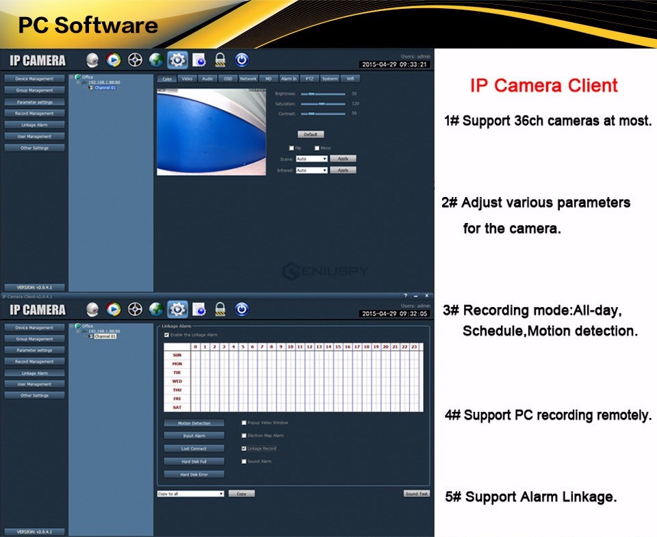Open the PTZ tab
The image size is (657, 537).
click(x=309, y=79)
